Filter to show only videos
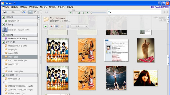This screenshot has width=170, height=95. click(x=83, y=13)
